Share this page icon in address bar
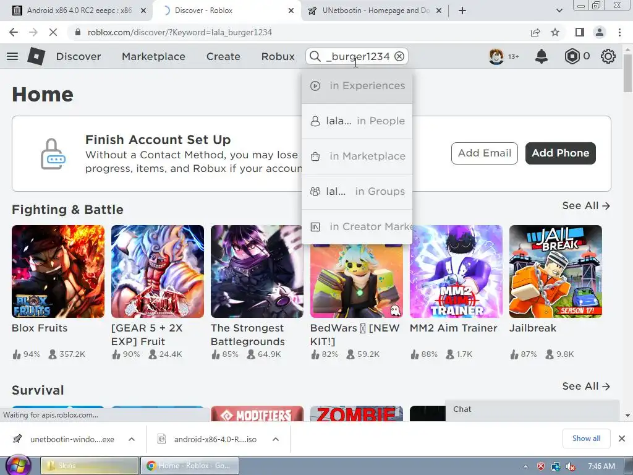The image size is (633, 475). tap(535, 32)
